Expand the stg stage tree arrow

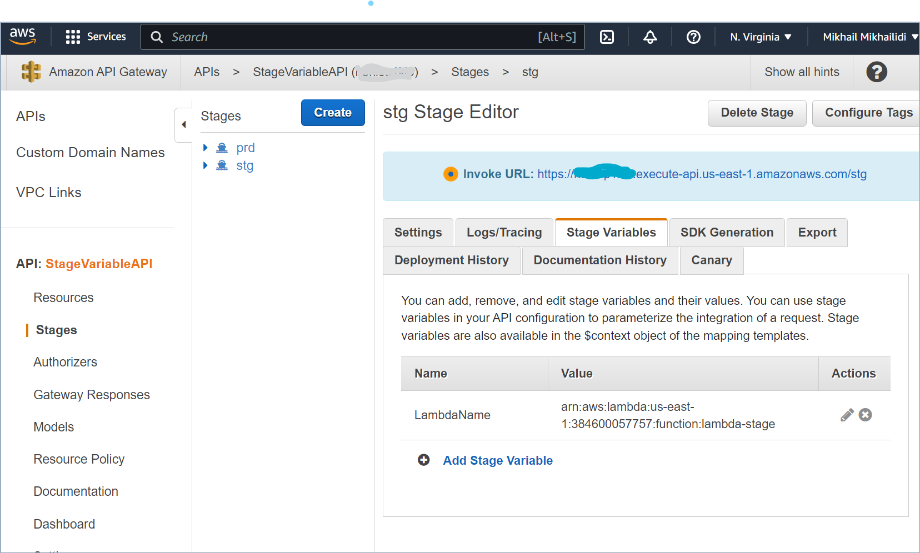pyautogui.click(x=206, y=165)
